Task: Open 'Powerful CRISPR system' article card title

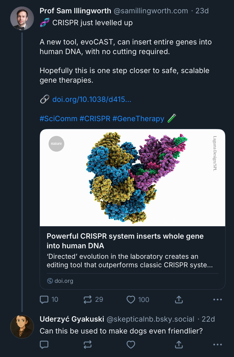Action: click(125, 241)
